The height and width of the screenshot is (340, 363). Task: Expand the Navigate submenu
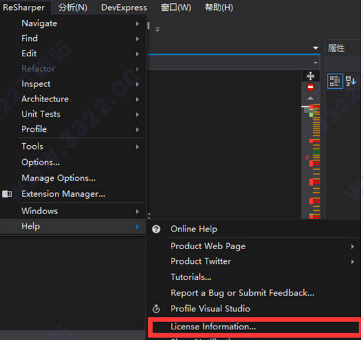[73, 23]
